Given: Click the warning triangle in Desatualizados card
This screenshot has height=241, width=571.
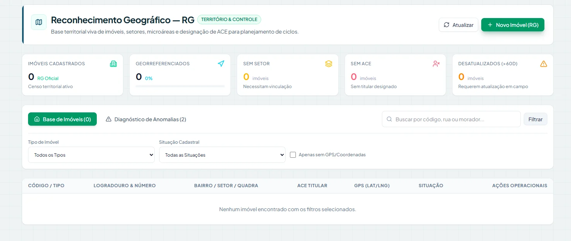Looking at the screenshot, I should [x=544, y=64].
